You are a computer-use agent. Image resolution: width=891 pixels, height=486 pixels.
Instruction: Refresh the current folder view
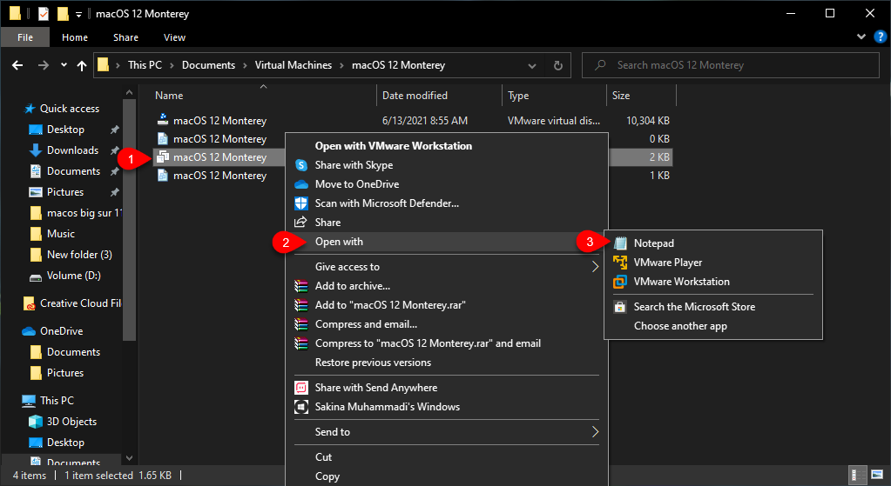(558, 66)
